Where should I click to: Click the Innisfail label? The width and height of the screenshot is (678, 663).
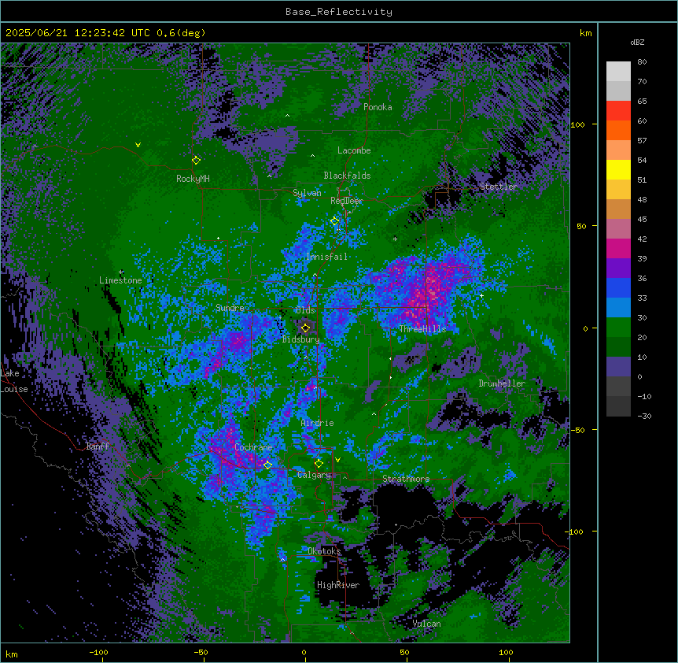(326, 257)
